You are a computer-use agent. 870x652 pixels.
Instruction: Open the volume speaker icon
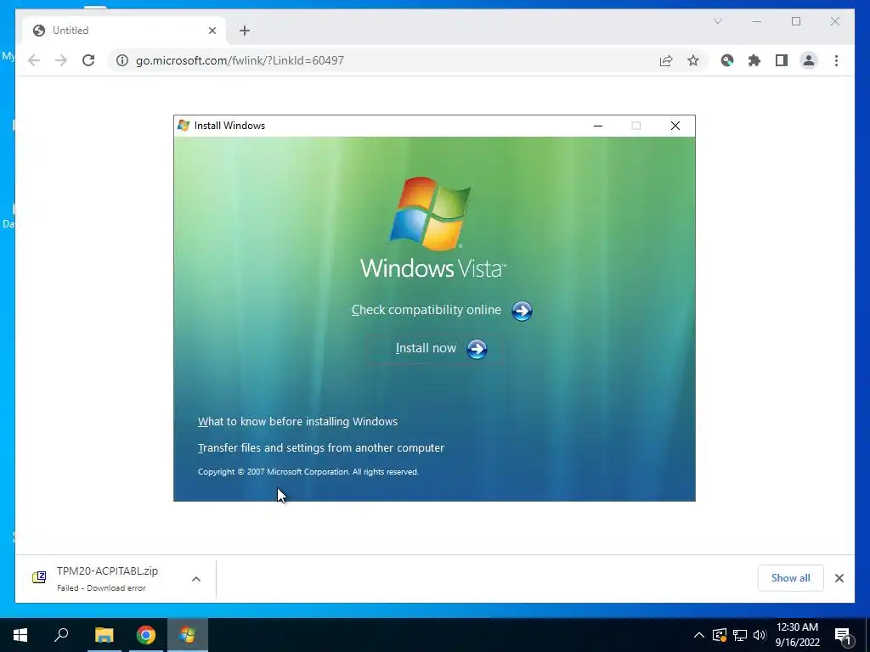point(760,635)
